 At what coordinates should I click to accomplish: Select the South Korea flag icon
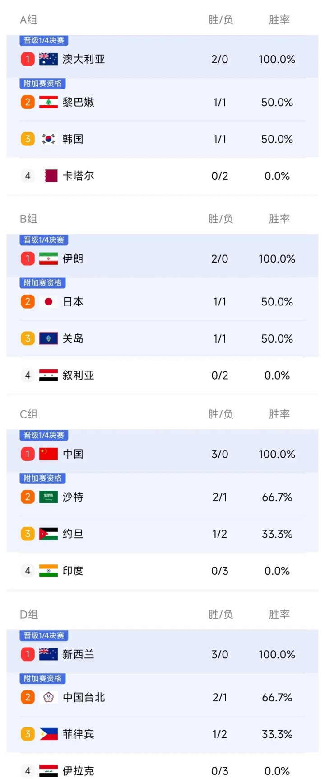pyautogui.click(x=48, y=139)
